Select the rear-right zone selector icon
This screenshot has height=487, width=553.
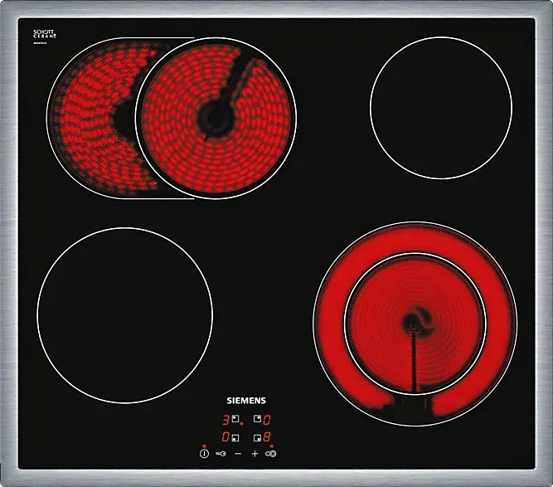pos(258,420)
